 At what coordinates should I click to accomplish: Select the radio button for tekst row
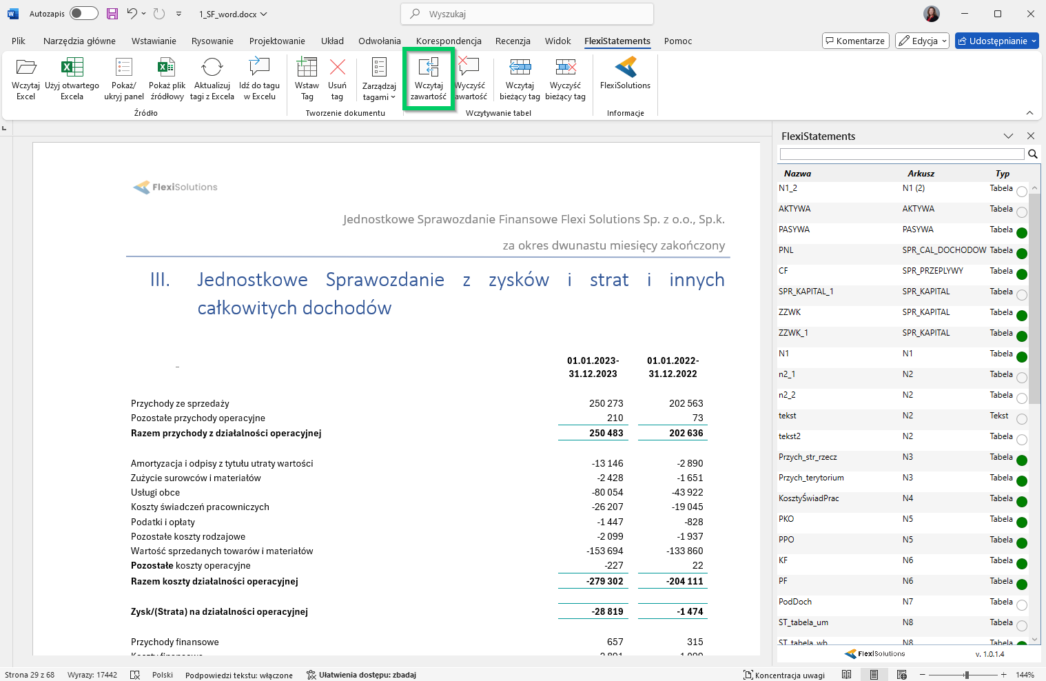pos(1022,419)
